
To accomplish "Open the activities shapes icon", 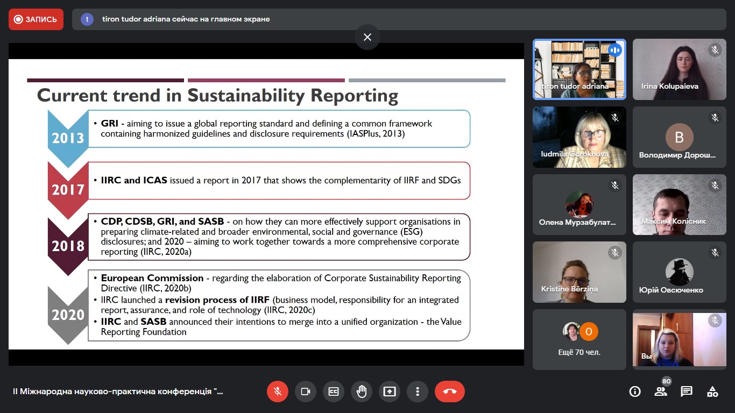I will click(x=712, y=391).
